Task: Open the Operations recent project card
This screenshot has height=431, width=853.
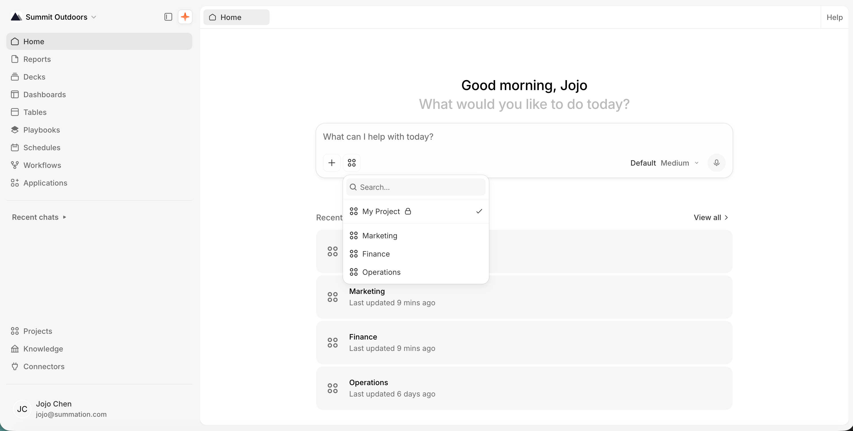Action: coord(524,388)
